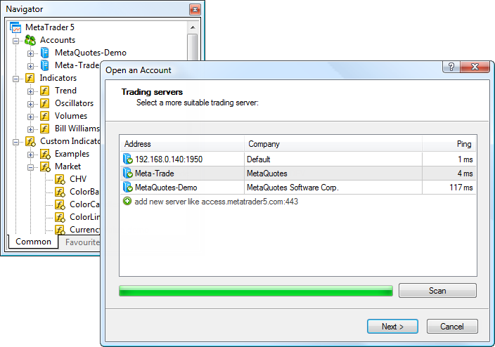Collapse the Custom Indicators node
Image resolution: width=495 pixels, height=347 pixels.
(x=15, y=143)
